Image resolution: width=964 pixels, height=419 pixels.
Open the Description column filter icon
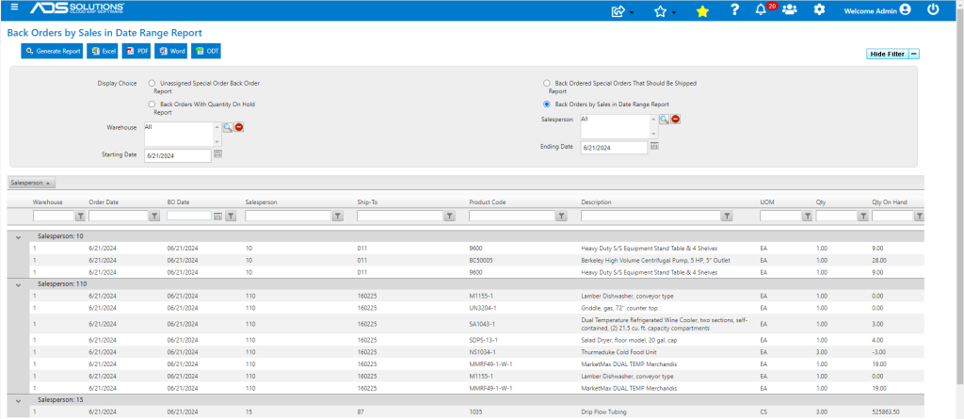pos(728,216)
